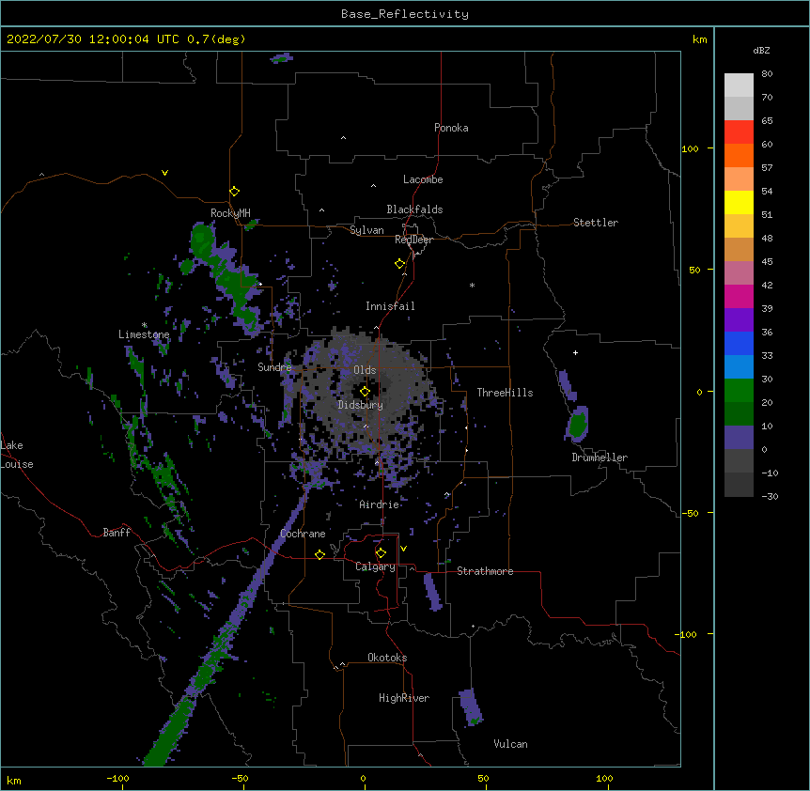Pick the magenta swatch between 42 and 39 dBZ
The height and width of the screenshot is (791, 810).
(x=739, y=296)
